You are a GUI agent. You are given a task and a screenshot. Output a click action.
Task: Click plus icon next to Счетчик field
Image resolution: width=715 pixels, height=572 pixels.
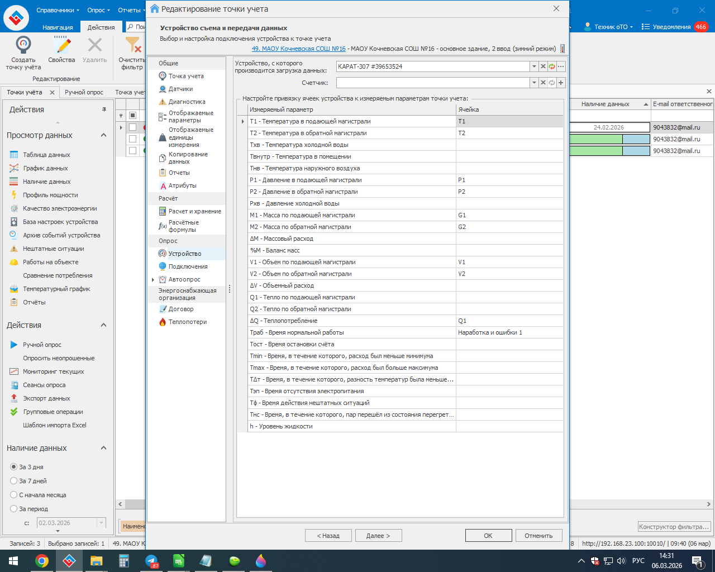561,83
